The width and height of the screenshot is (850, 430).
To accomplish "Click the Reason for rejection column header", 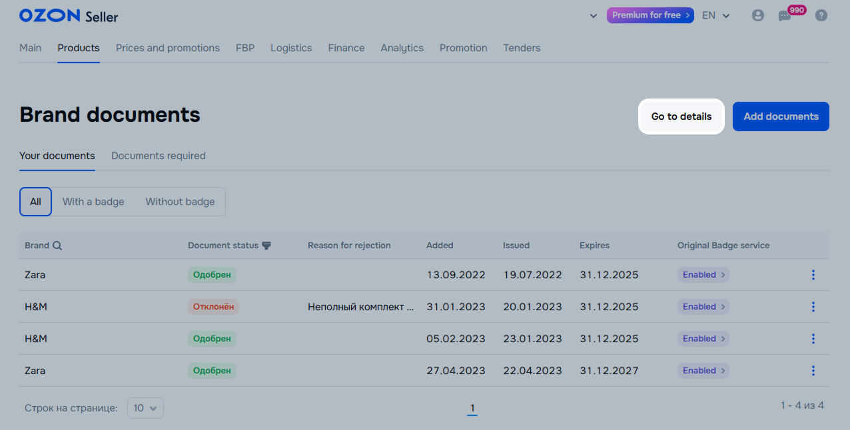I will pyautogui.click(x=349, y=246).
